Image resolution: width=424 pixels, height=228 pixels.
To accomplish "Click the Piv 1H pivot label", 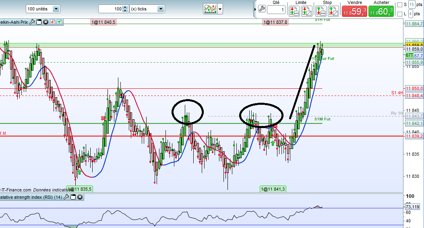I will pos(397,113).
